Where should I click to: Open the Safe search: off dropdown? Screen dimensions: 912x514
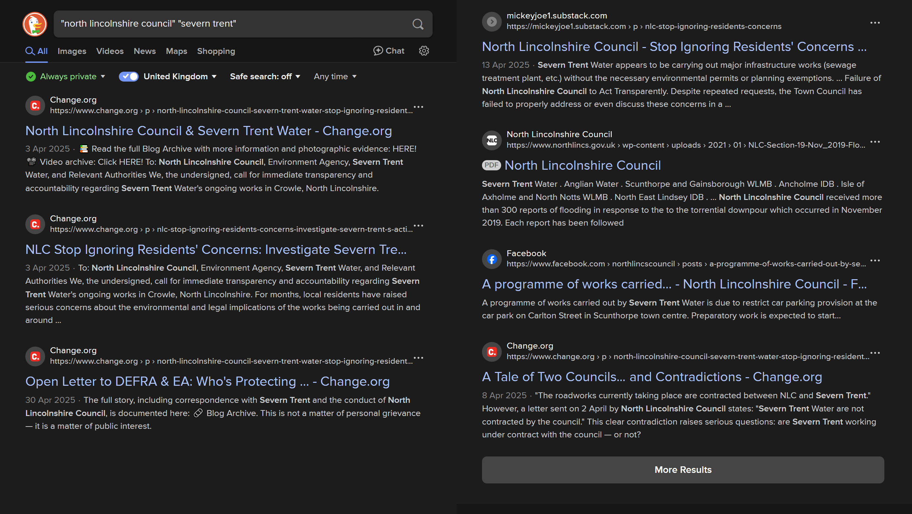click(x=265, y=76)
